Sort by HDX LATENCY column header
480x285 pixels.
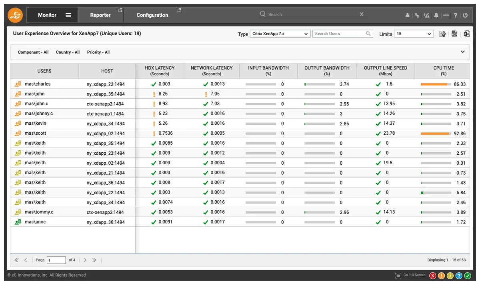tap(160, 71)
